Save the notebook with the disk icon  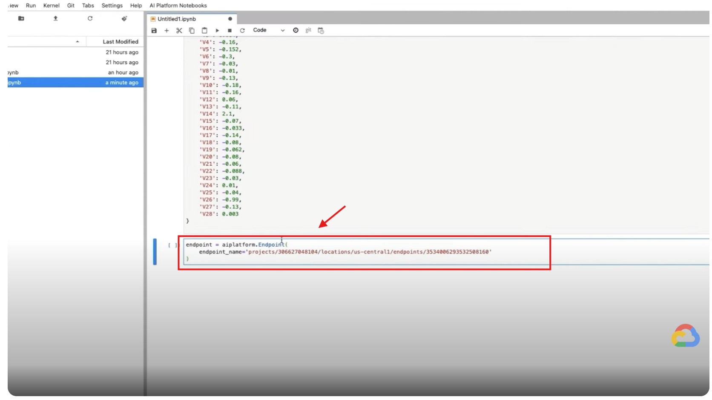pos(154,31)
